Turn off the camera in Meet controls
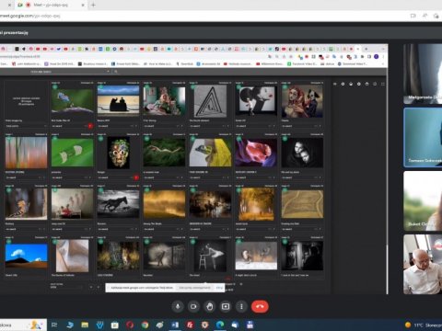The image size is (442, 331). tap(193, 306)
